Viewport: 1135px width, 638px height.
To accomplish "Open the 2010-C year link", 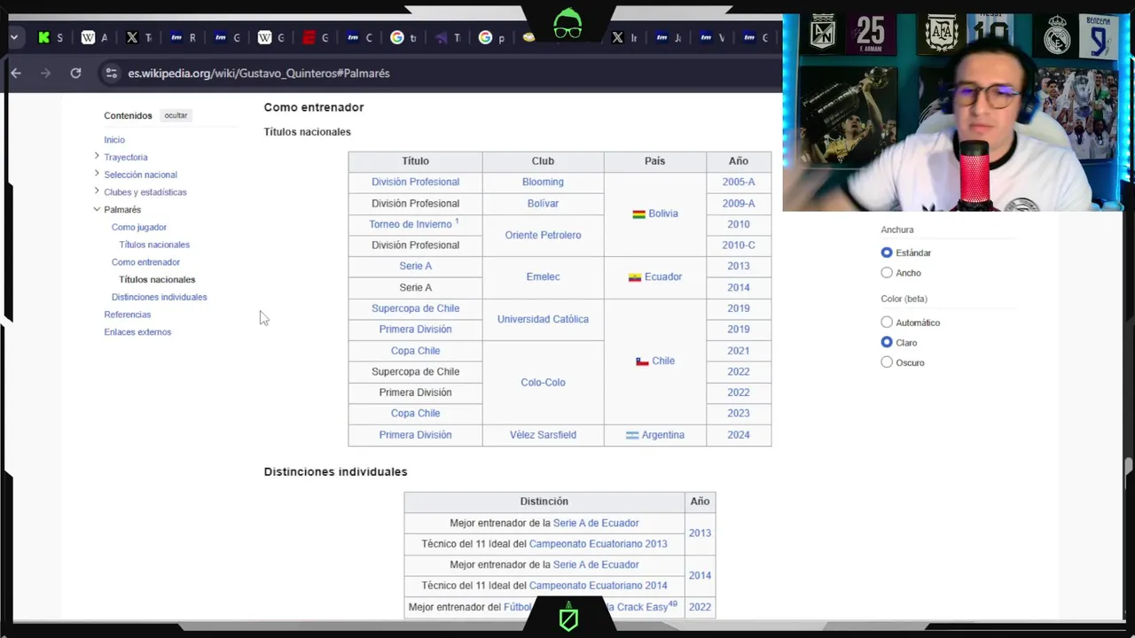I will pyautogui.click(x=739, y=245).
